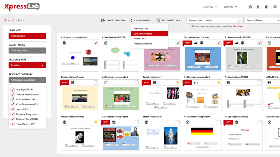
Task: Open the user profile icon
Action: pos(258,7)
